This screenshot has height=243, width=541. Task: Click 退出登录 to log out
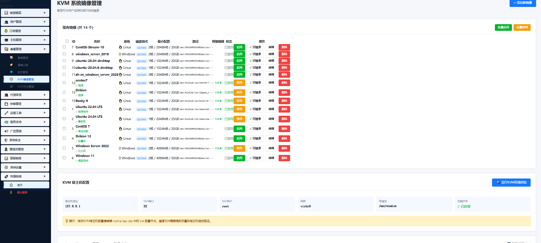click(26, 192)
